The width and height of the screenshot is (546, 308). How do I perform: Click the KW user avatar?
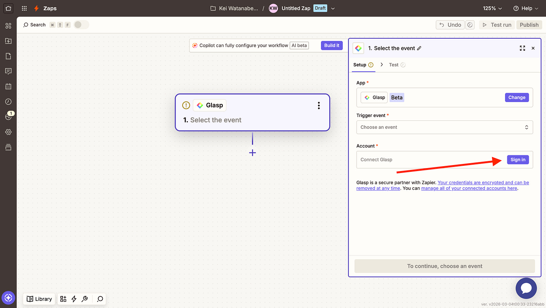273,8
